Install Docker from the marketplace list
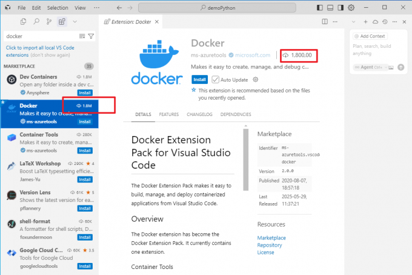412x275 pixels. 85,121
